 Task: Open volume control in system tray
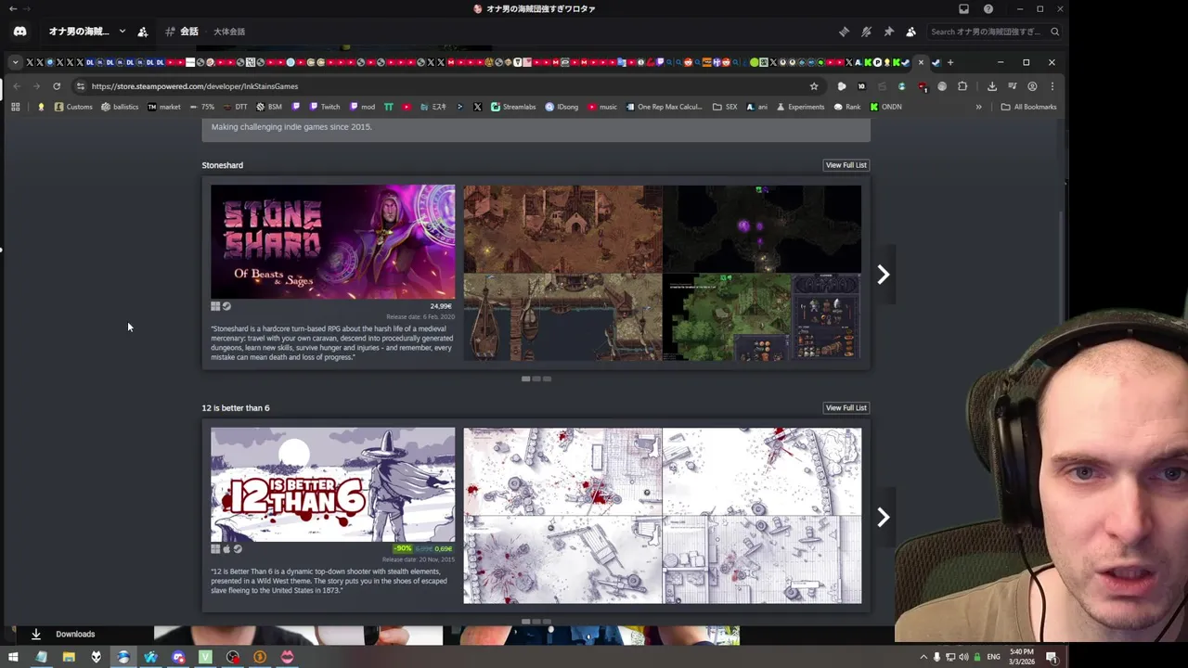[x=963, y=657]
